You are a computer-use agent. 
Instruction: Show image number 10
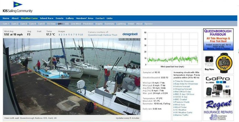coord(81,35)
